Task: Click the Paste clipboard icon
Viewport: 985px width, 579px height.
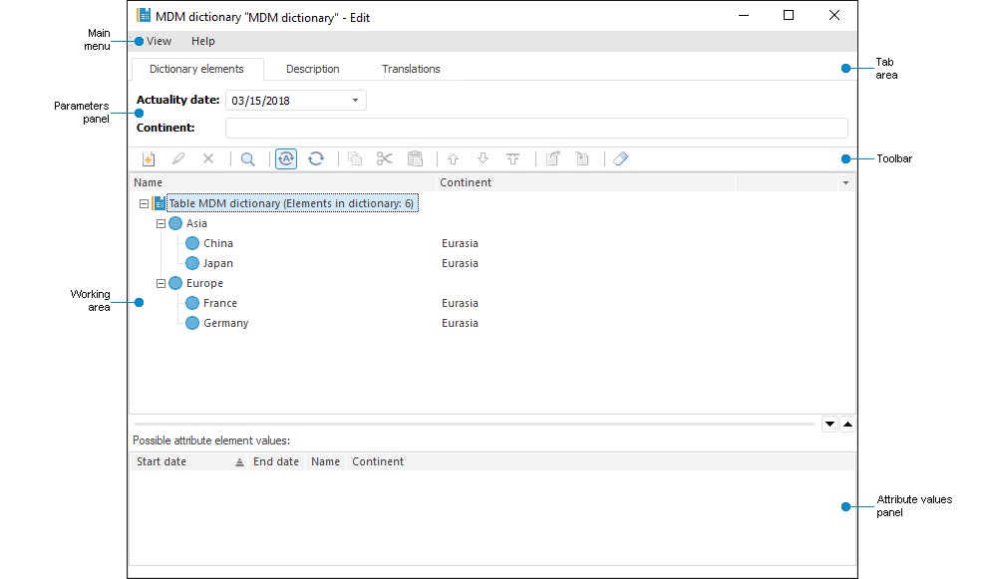Action: pyautogui.click(x=415, y=158)
